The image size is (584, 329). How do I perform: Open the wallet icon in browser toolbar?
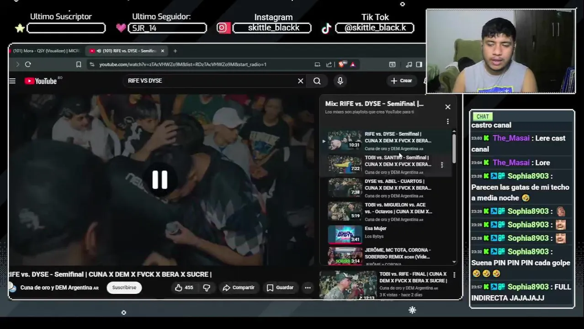tap(392, 64)
